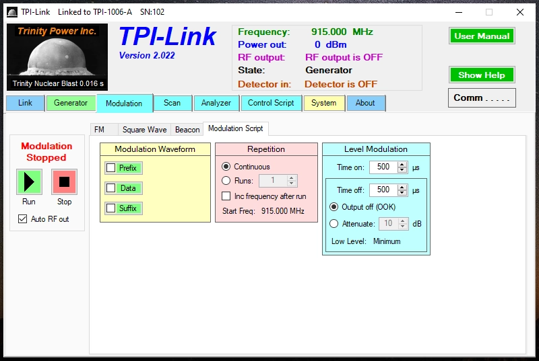
Task: Toggle the Auto RF out checkbox
Action: [23, 218]
